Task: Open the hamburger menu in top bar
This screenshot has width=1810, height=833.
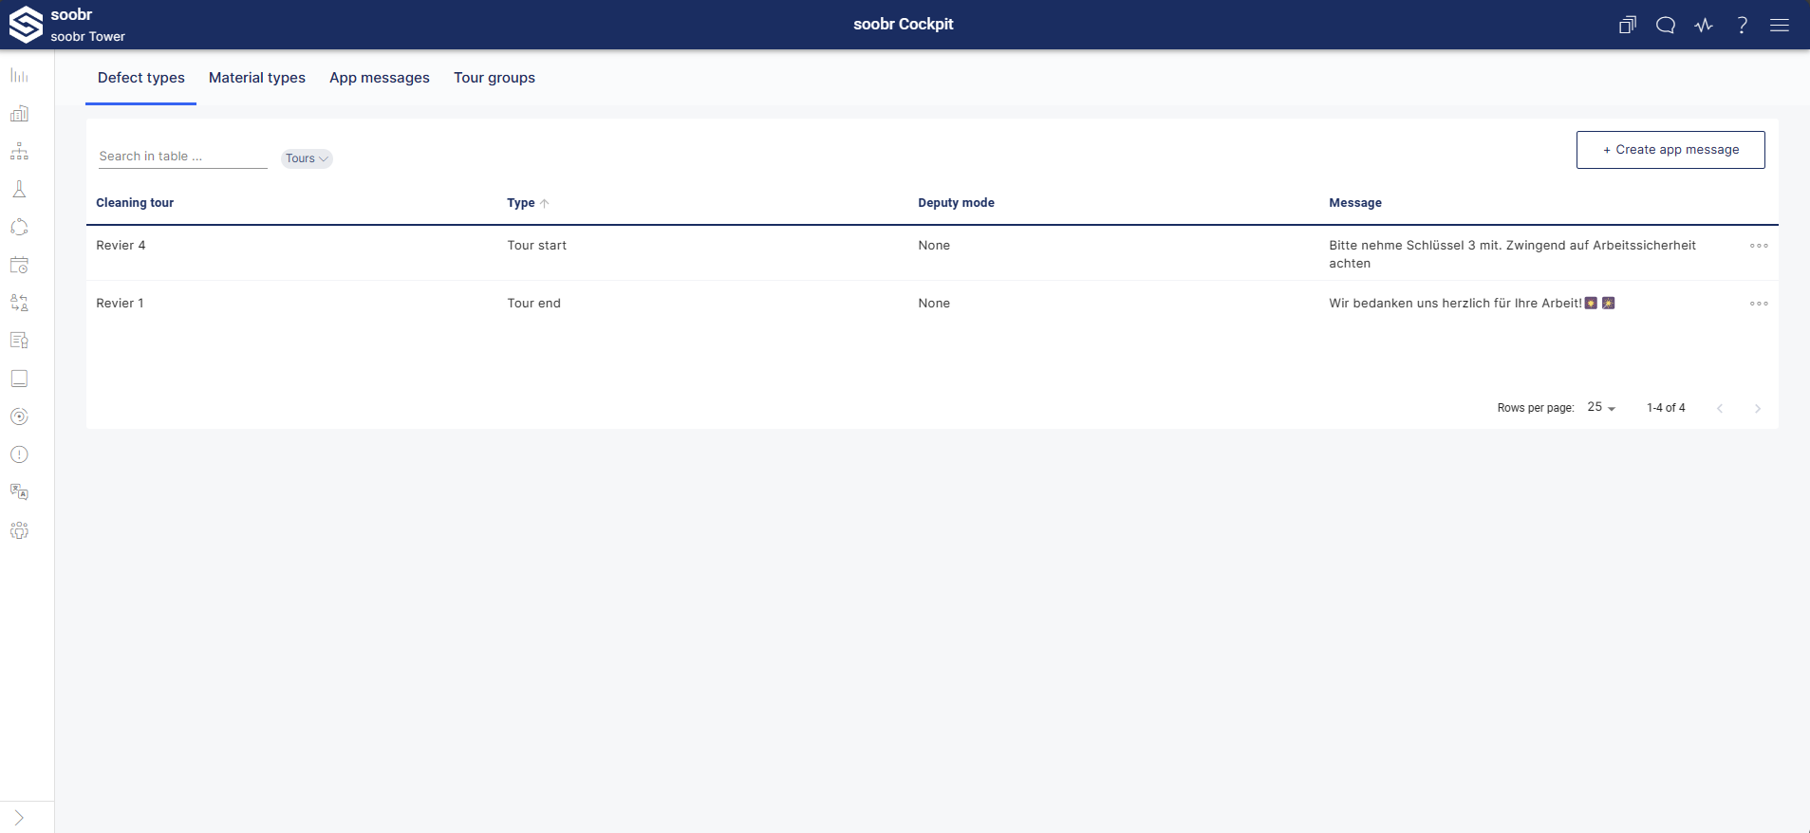Action: tap(1780, 26)
